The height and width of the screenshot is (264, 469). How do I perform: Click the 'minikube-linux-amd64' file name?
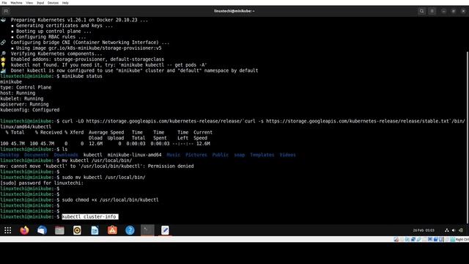pyautogui.click(x=134, y=155)
